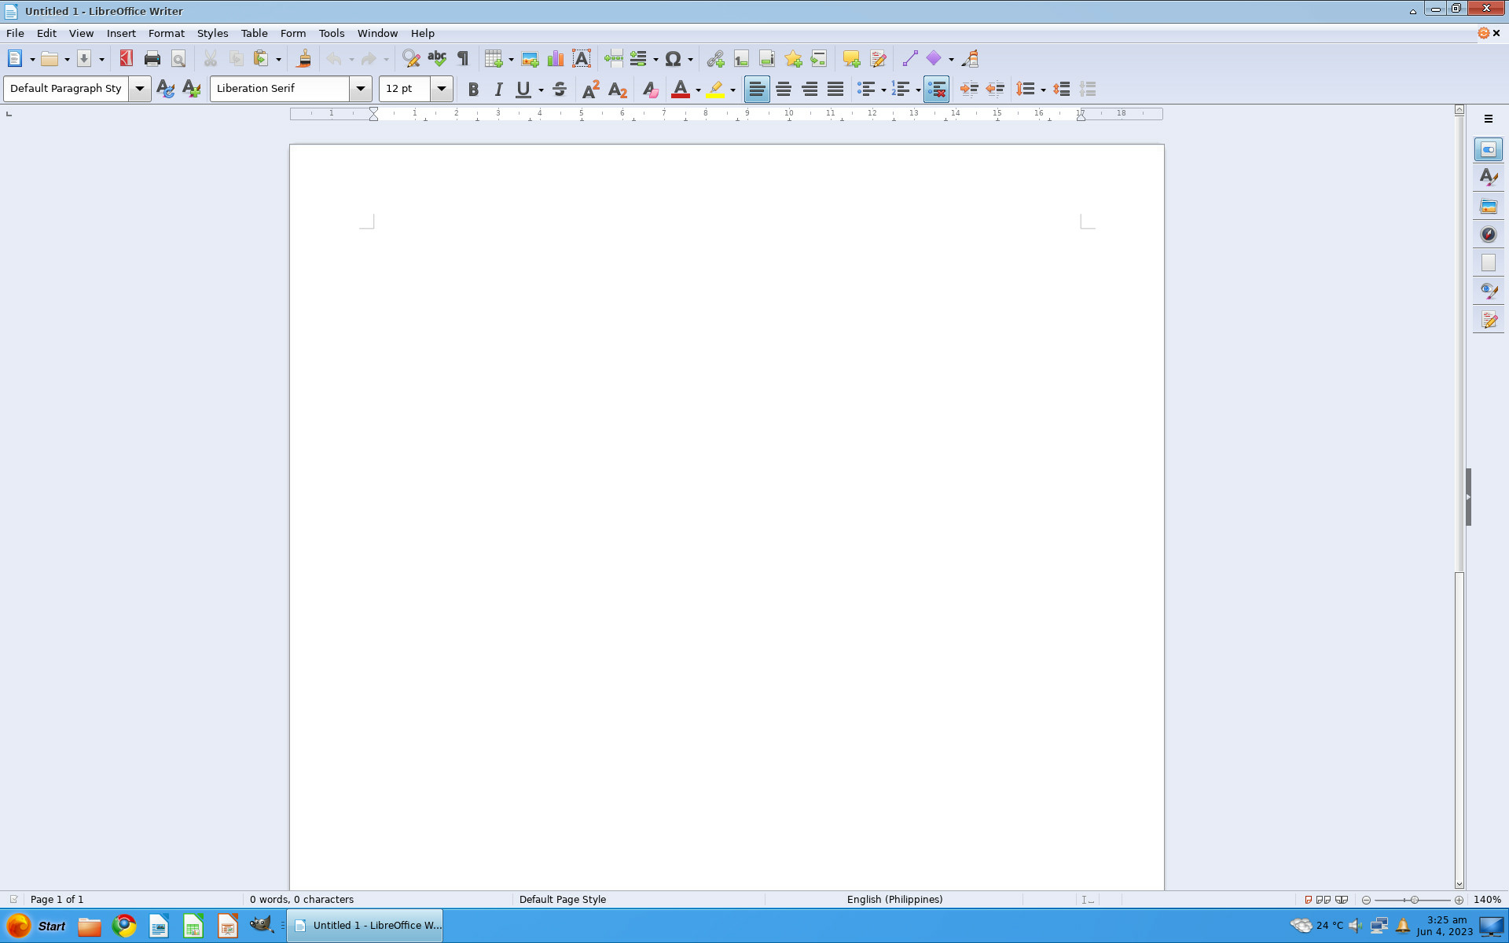
Task: Expand the paragraph style dropdown
Action: click(140, 89)
